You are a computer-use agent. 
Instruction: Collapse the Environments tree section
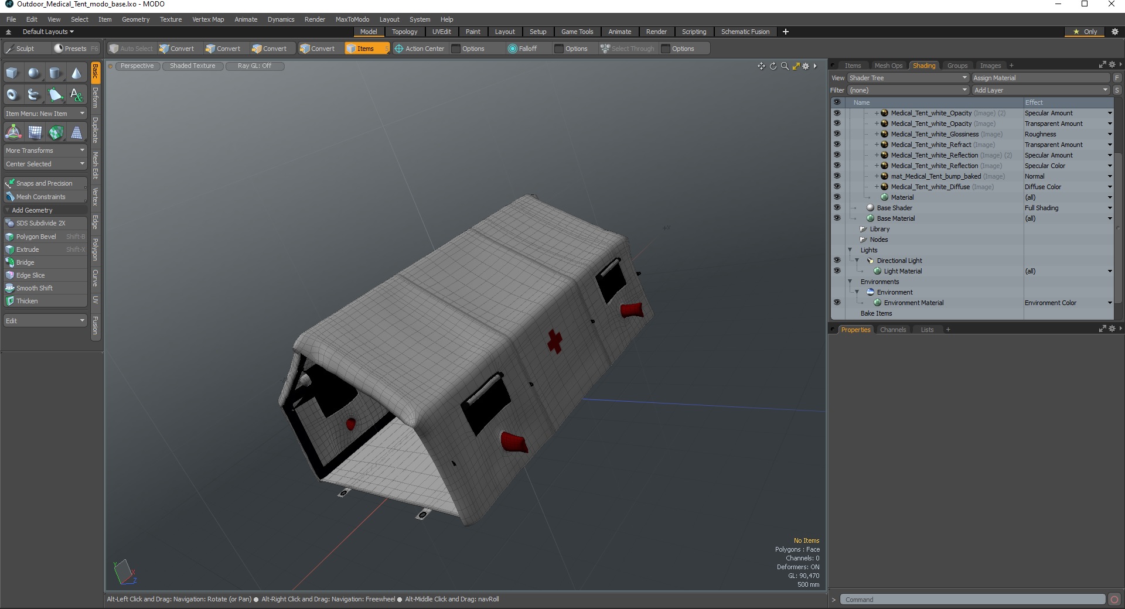pyautogui.click(x=850, y=282)
